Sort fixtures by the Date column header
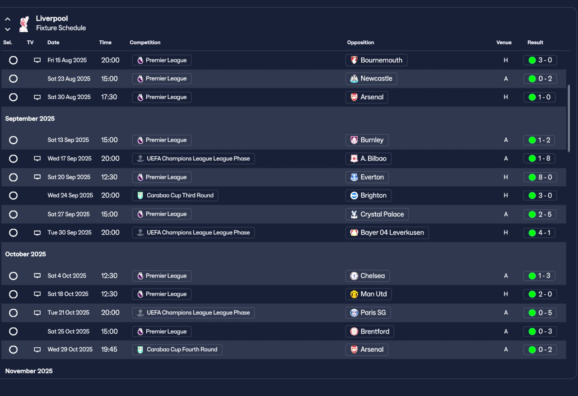 [x=53, y=42]
